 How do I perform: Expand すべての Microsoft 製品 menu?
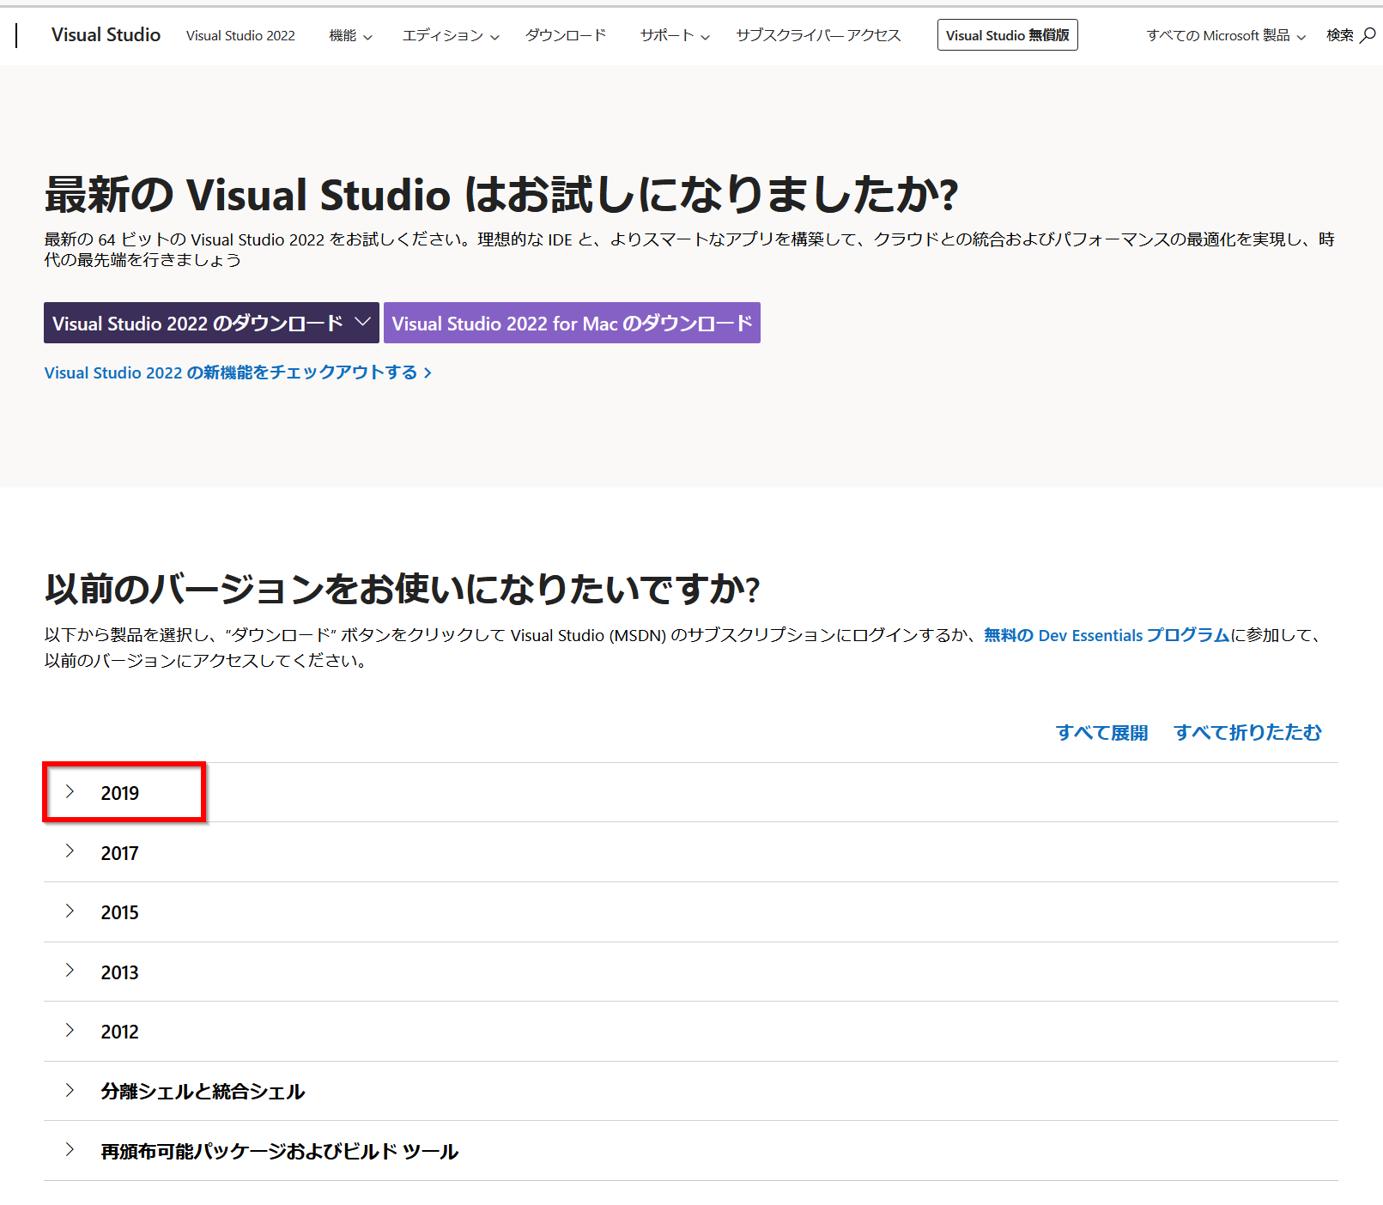pos(1226,35)
